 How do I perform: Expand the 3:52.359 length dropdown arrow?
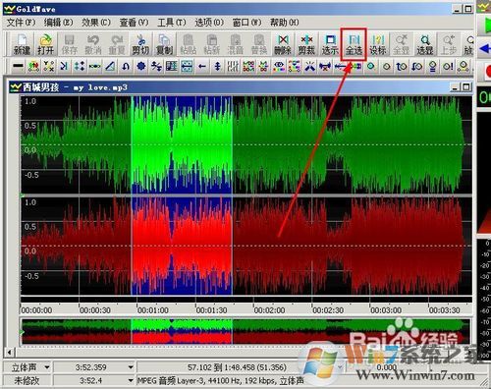[x=131, y=367]
